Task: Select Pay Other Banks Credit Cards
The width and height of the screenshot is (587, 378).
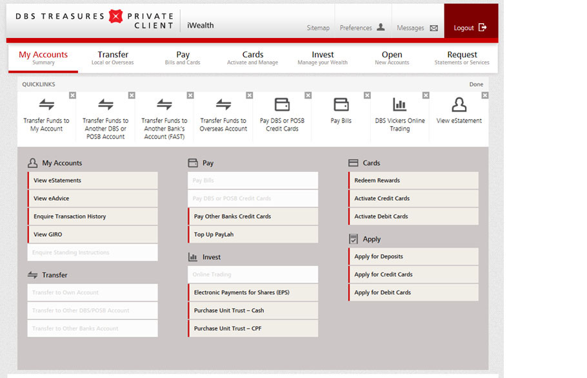Action: tap(253, 216)
